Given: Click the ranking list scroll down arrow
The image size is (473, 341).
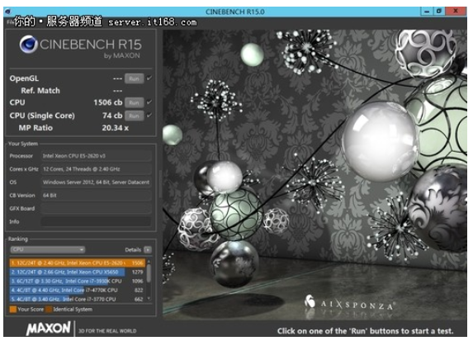Looking at the screenshot, I should (x=149, y=298).
